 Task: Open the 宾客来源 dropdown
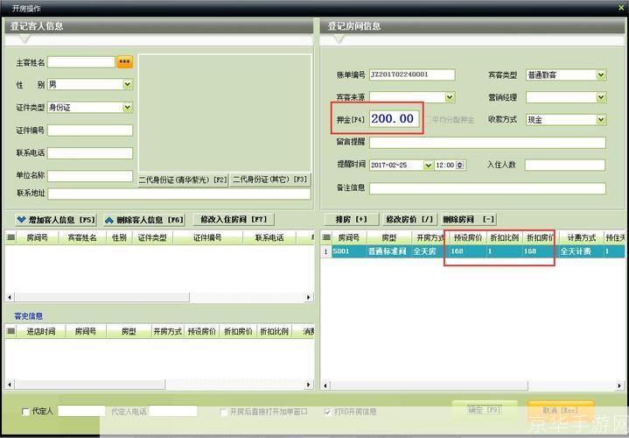450,97
